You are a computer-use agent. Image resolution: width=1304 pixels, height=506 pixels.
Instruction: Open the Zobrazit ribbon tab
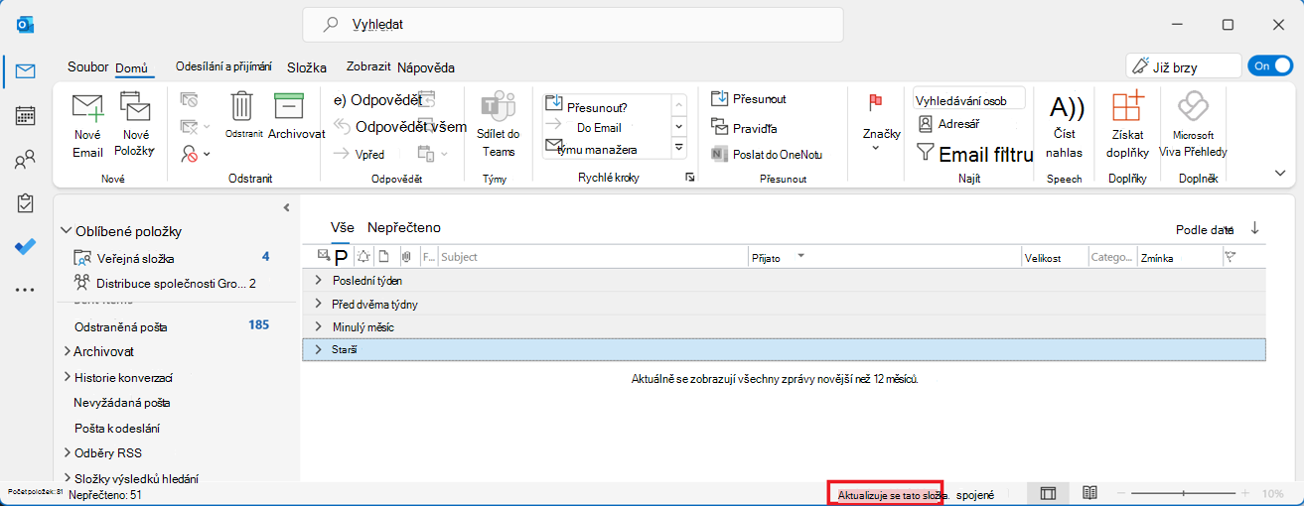368,67
